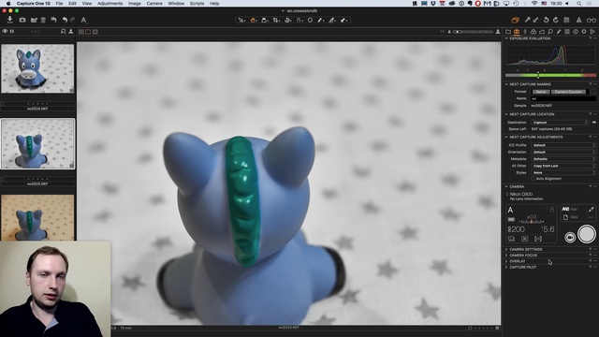Screen dimensions: 599x337
Task: Click the exposure meter bar under histogram
Action: pos(550,75)
